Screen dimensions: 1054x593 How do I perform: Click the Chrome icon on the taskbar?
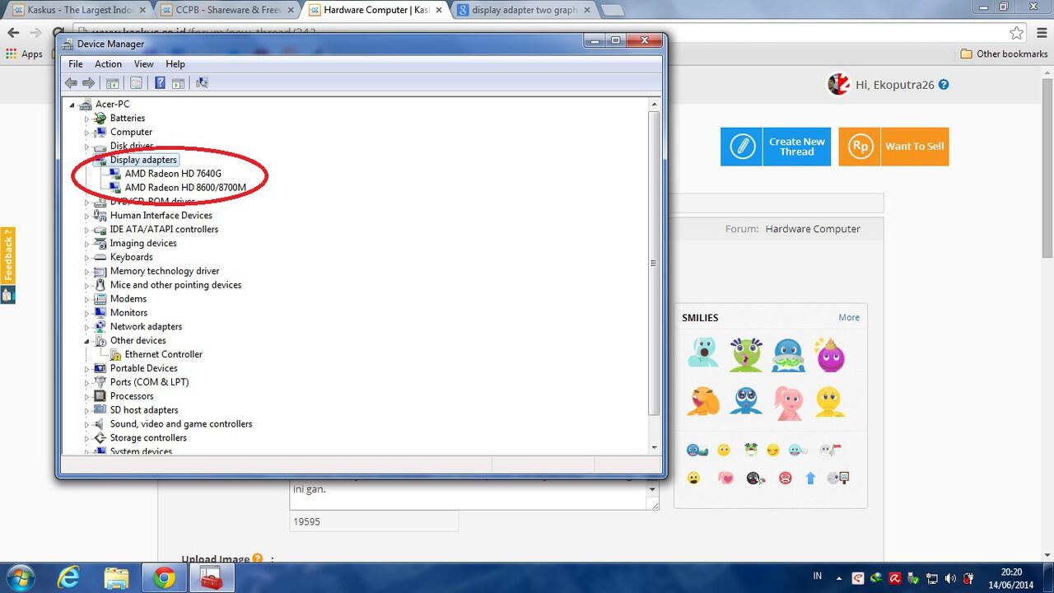click(164, 578)
